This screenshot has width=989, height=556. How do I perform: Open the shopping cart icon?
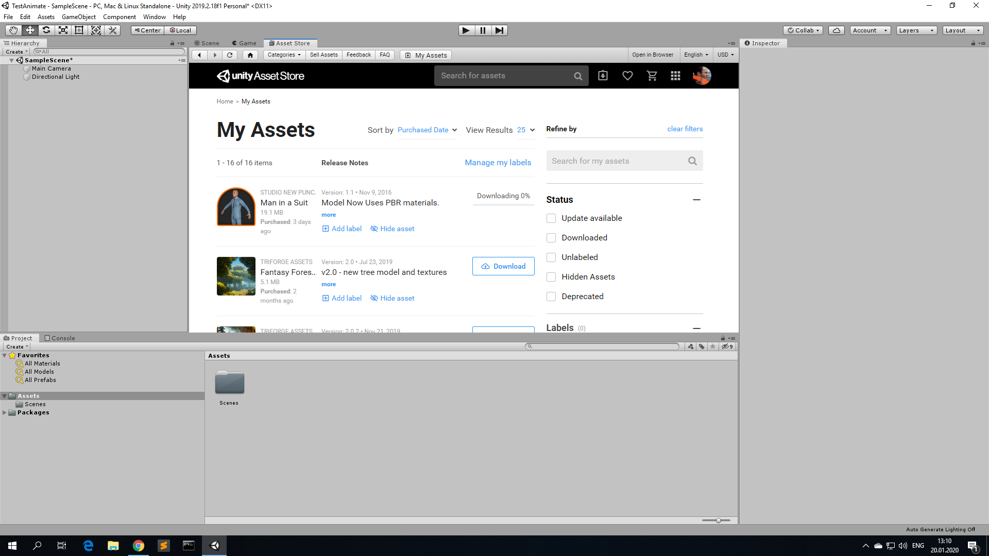click(x=652, y=76)
